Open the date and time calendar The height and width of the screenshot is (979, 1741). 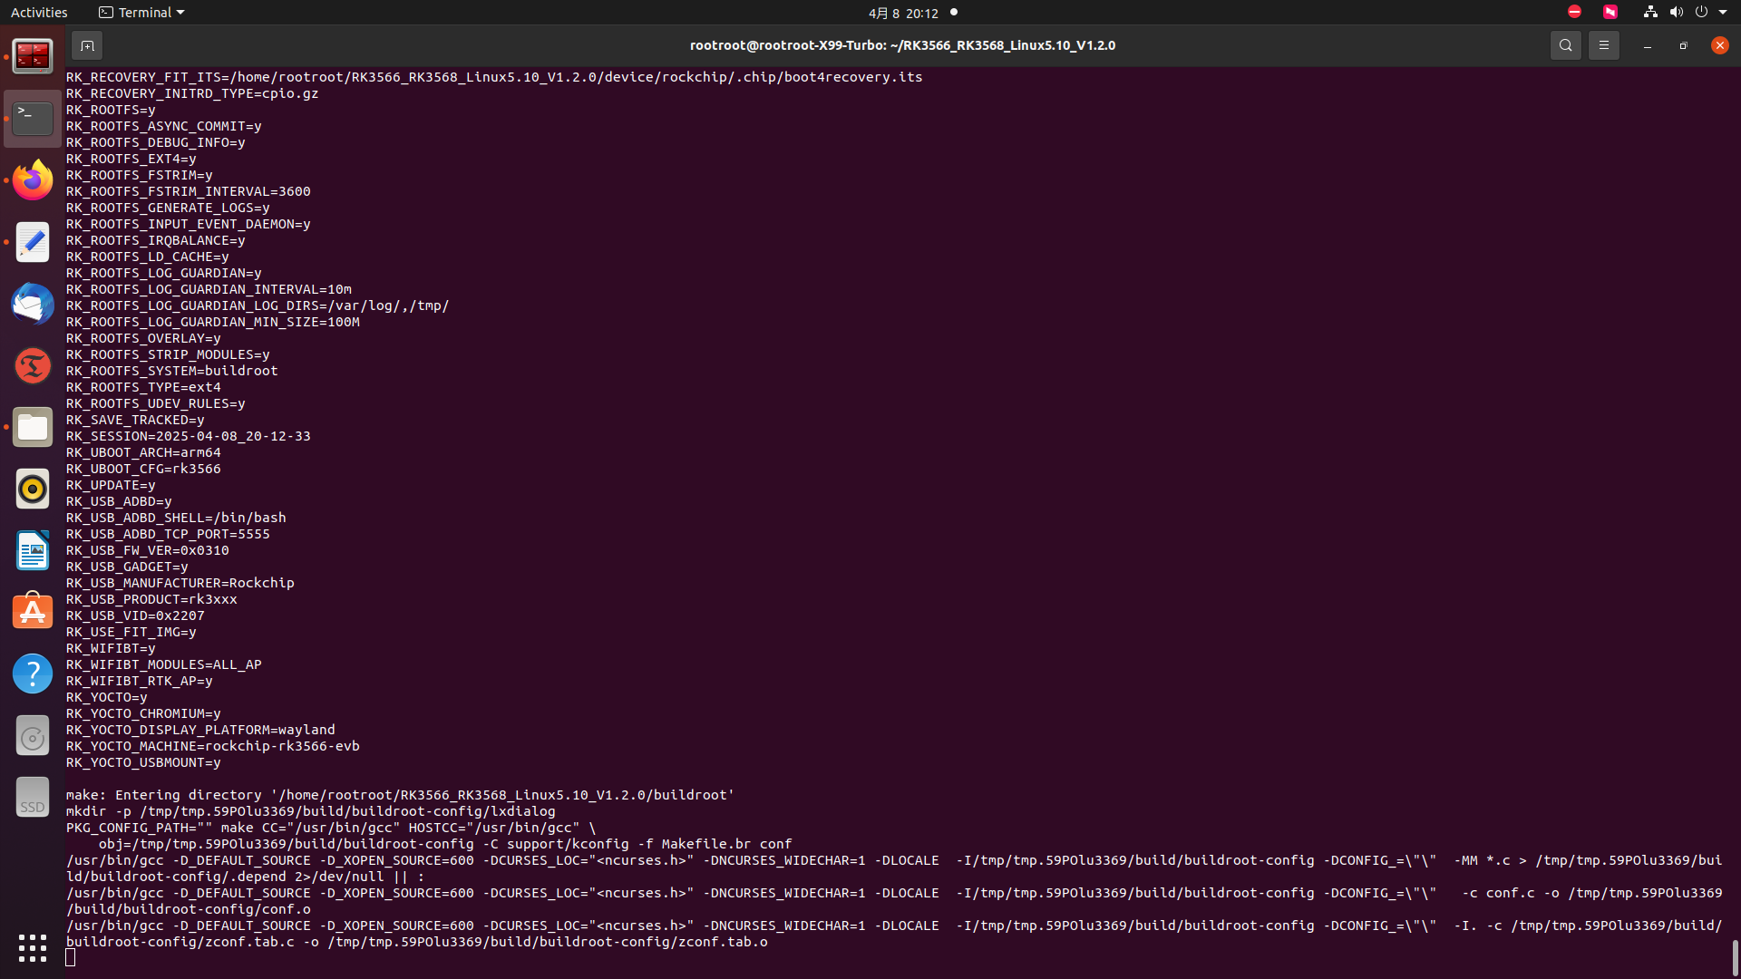pyautogui.click(x=903, y=13)
